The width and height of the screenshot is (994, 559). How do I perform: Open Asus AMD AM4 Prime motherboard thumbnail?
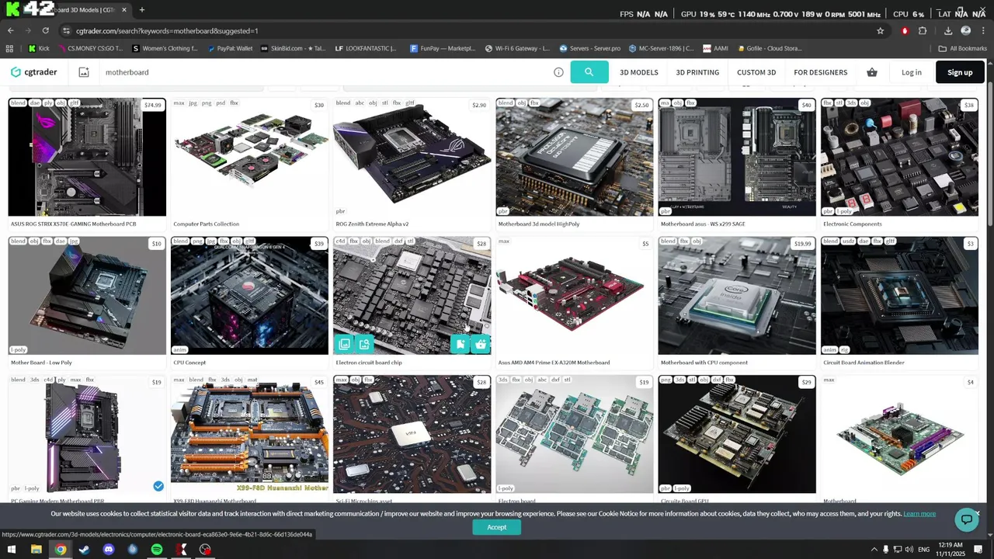[x=575, y=296]
